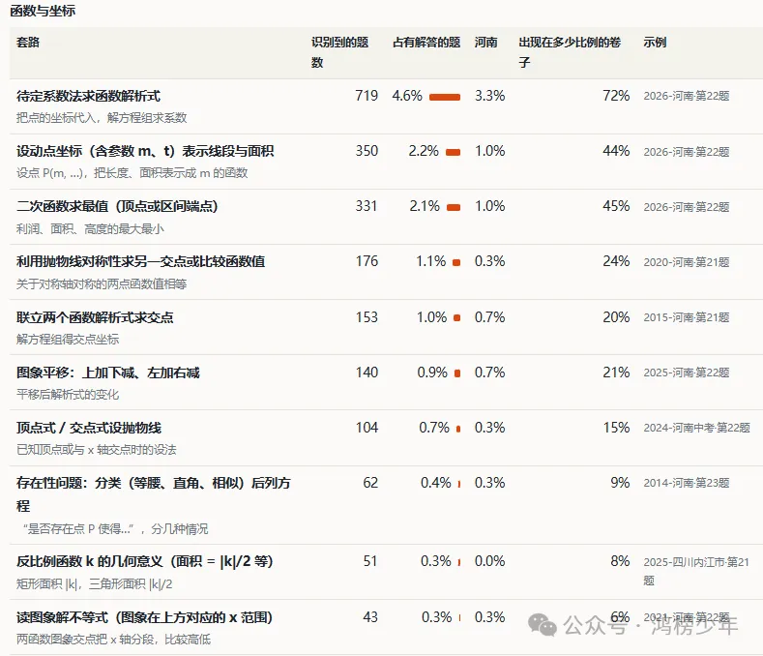Screen dimensions: 763x656
Task: Click the 出现在多少比例的卷子 column header
Action: (570, 52)
